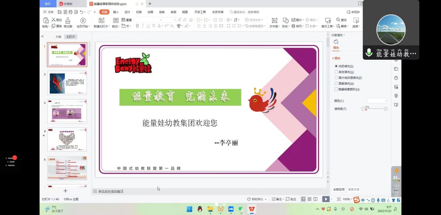
Task: Switch to slide sorter grid view
Action: click(x=309, y=199)
